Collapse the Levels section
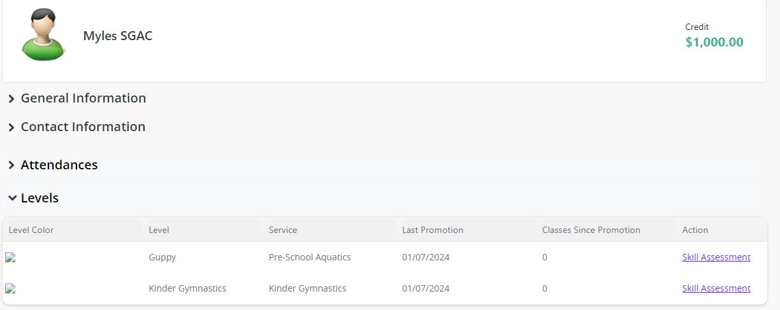 40,198
